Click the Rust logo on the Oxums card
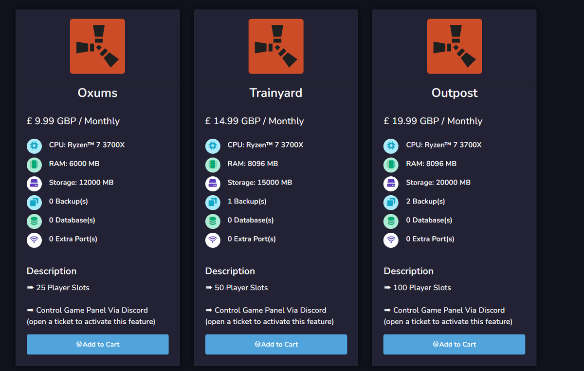The height and width of the screenshot is (371, 584). 97,46
